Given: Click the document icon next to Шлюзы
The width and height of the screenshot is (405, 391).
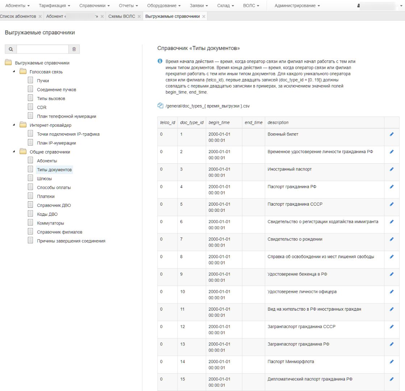Looking at the screenshot, I should pos(30,178).
